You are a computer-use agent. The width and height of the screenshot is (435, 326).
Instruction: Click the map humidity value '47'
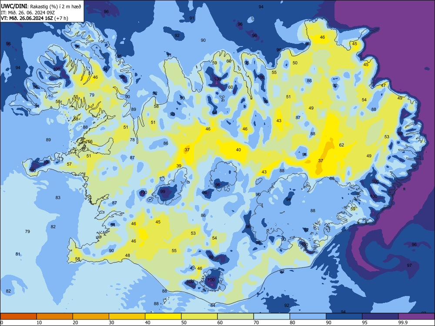(383, 85)
